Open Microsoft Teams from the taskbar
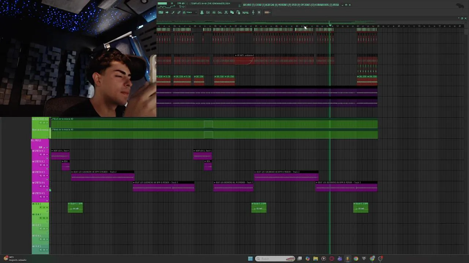The height and width of the screenshot is (263, 469). pos(340,259)
